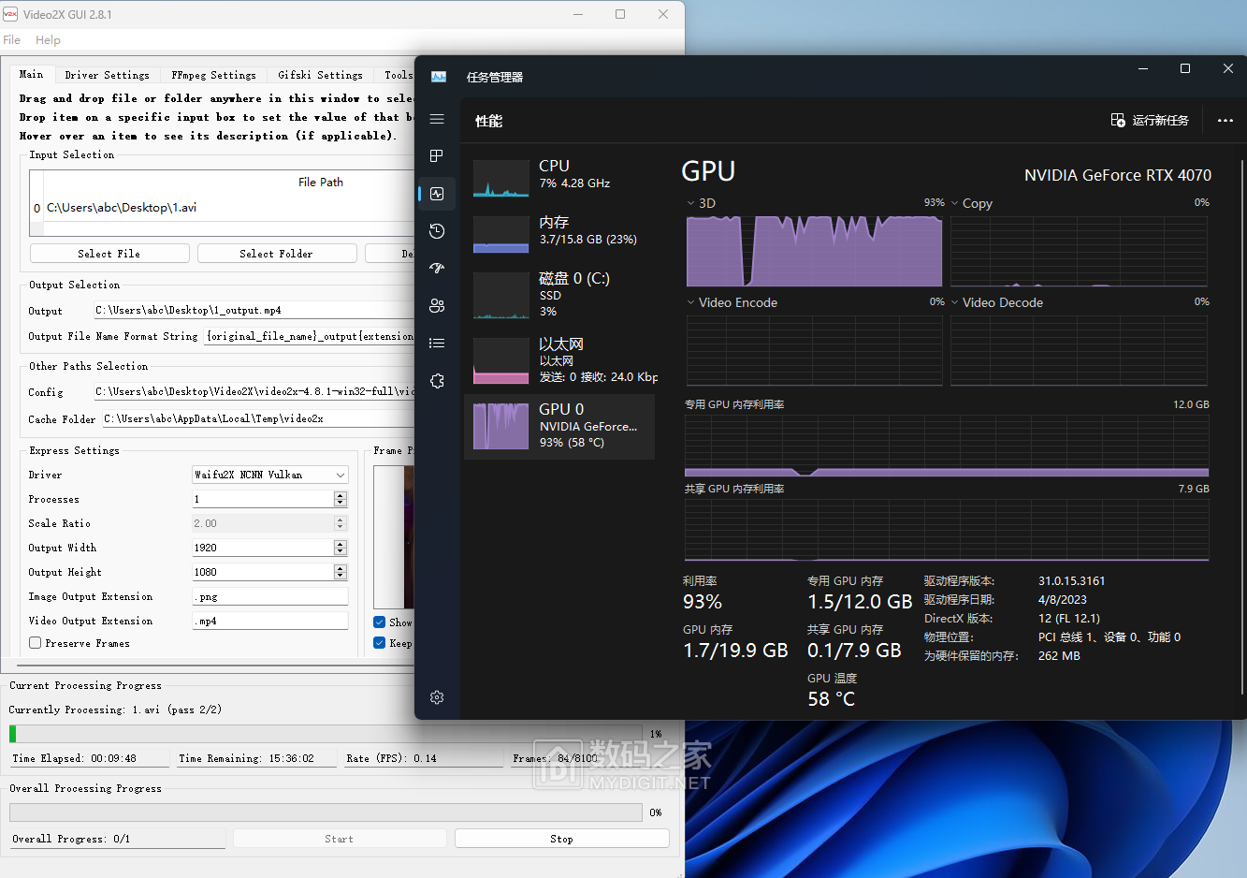Open the Services puzzle icon in Task Manager
This screenshot has width=1247, height=878.
437,381
